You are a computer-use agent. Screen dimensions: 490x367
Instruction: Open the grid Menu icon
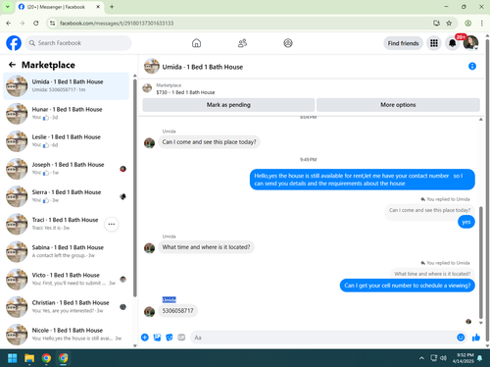(x=434, y=43)
